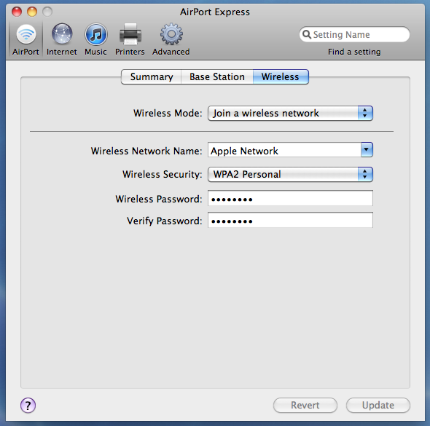Viewport: 430px width, 426px height.
Task: Open the Advanced gear settings
Action: 171,39
